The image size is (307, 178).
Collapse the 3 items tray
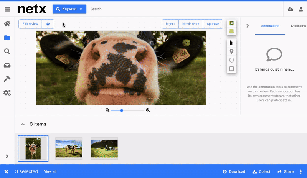coord(23,124)
